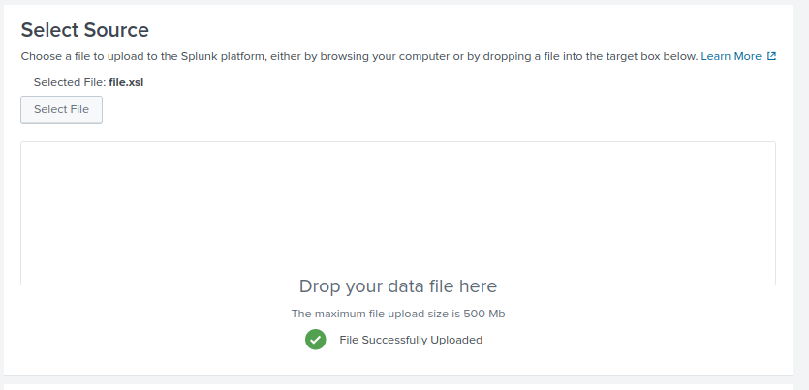Click inside the empty file drop box

point(397,208)
